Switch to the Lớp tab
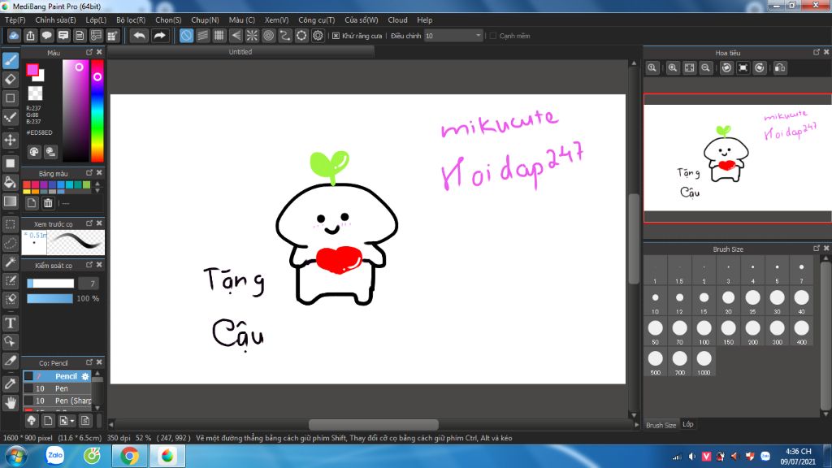This screenshot has height=468, width=832. click(687, 424)
